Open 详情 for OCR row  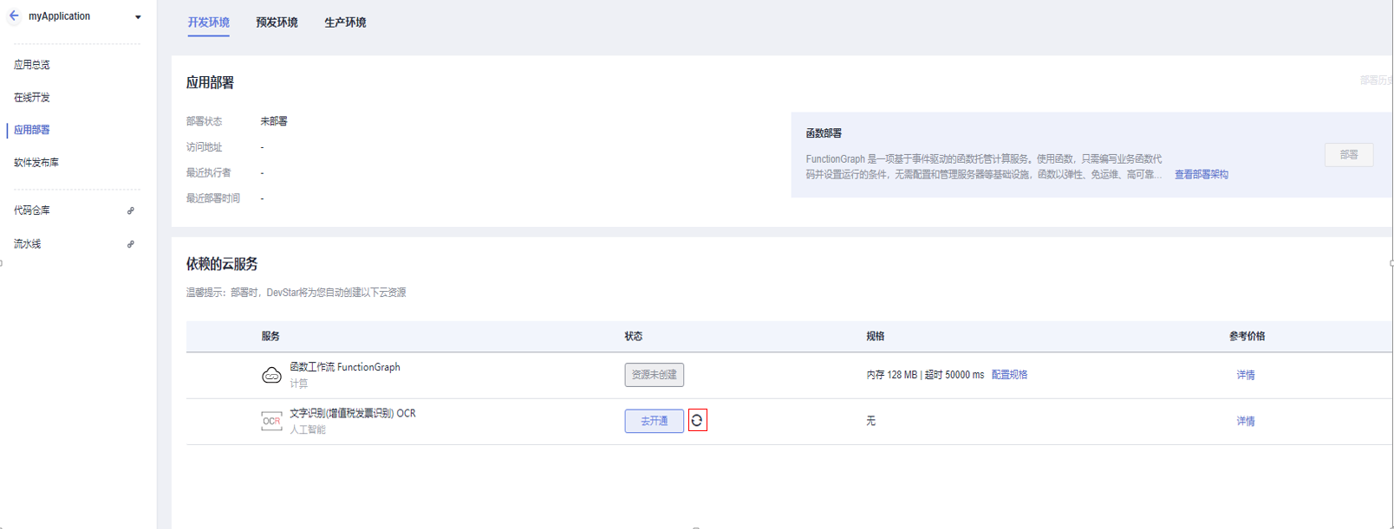[x=1246, y=421]
